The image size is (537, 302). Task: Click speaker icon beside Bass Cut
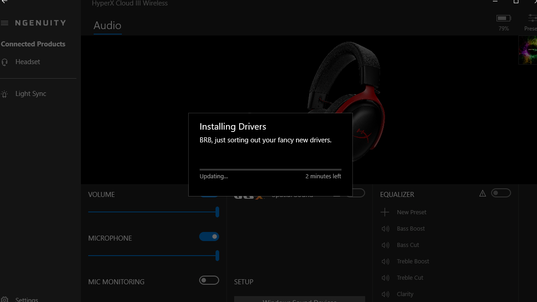[385, 245]
